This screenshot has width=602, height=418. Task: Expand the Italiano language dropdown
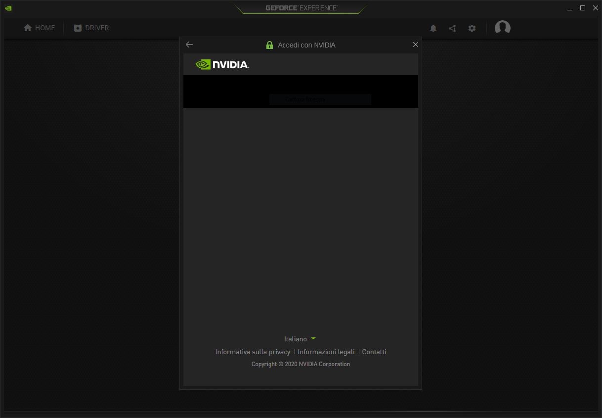(300, 339)
